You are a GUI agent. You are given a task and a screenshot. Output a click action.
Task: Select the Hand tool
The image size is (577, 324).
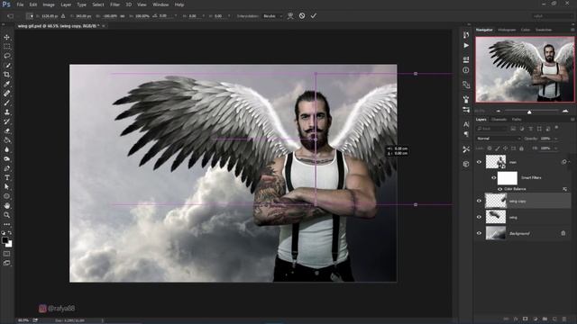coord(6,206)
